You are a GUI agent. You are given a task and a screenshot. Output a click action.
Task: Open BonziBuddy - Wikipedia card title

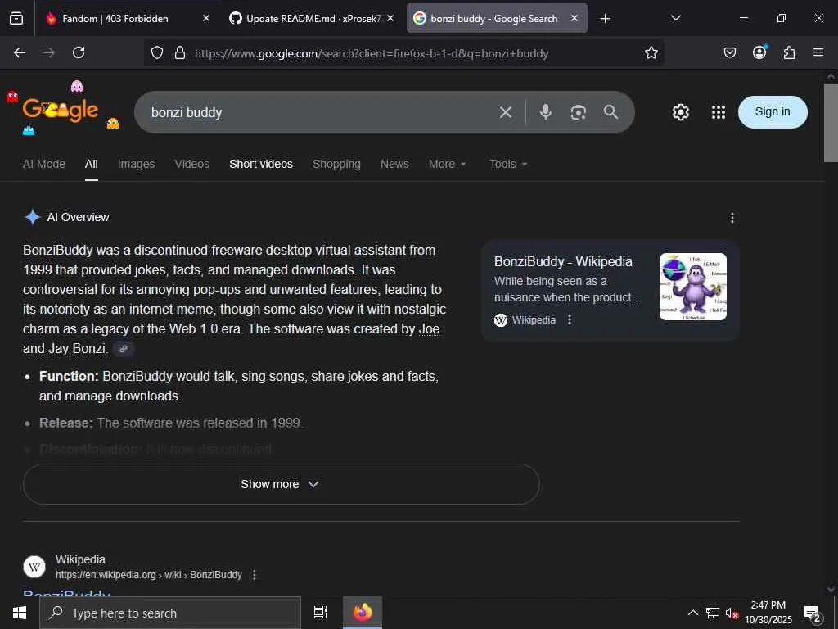point(563,261)
